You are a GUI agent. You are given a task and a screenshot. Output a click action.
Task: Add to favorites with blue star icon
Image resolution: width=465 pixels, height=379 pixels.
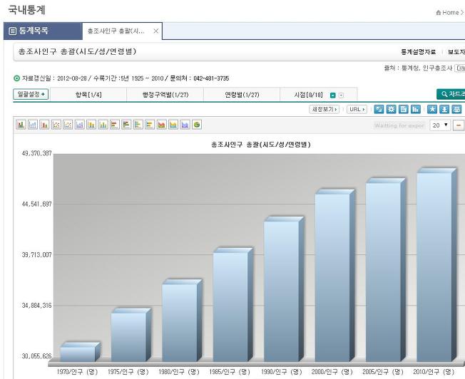432,109
